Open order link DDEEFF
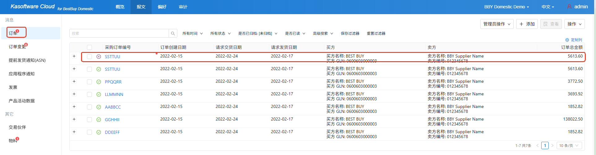596x155 pixels. click(x=112, y=132)
